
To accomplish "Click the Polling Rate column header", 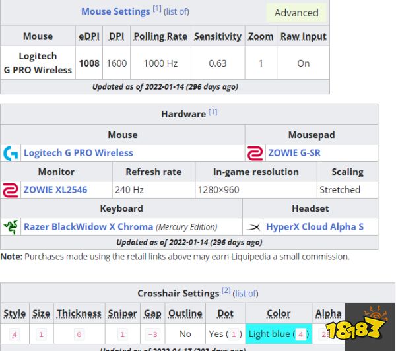I will point(160,36).
